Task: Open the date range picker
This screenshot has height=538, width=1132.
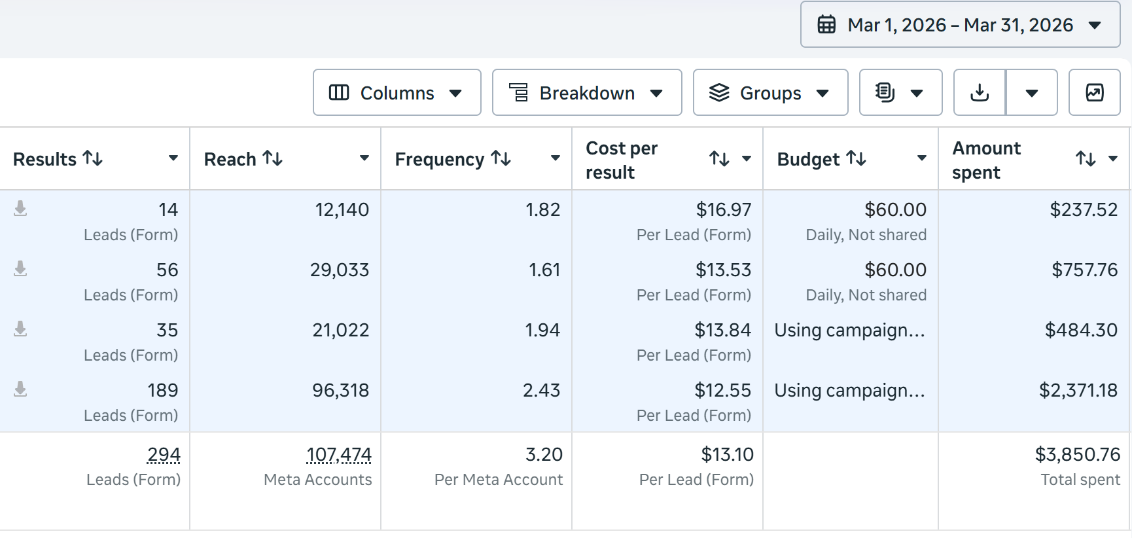Action: (960, 25)
